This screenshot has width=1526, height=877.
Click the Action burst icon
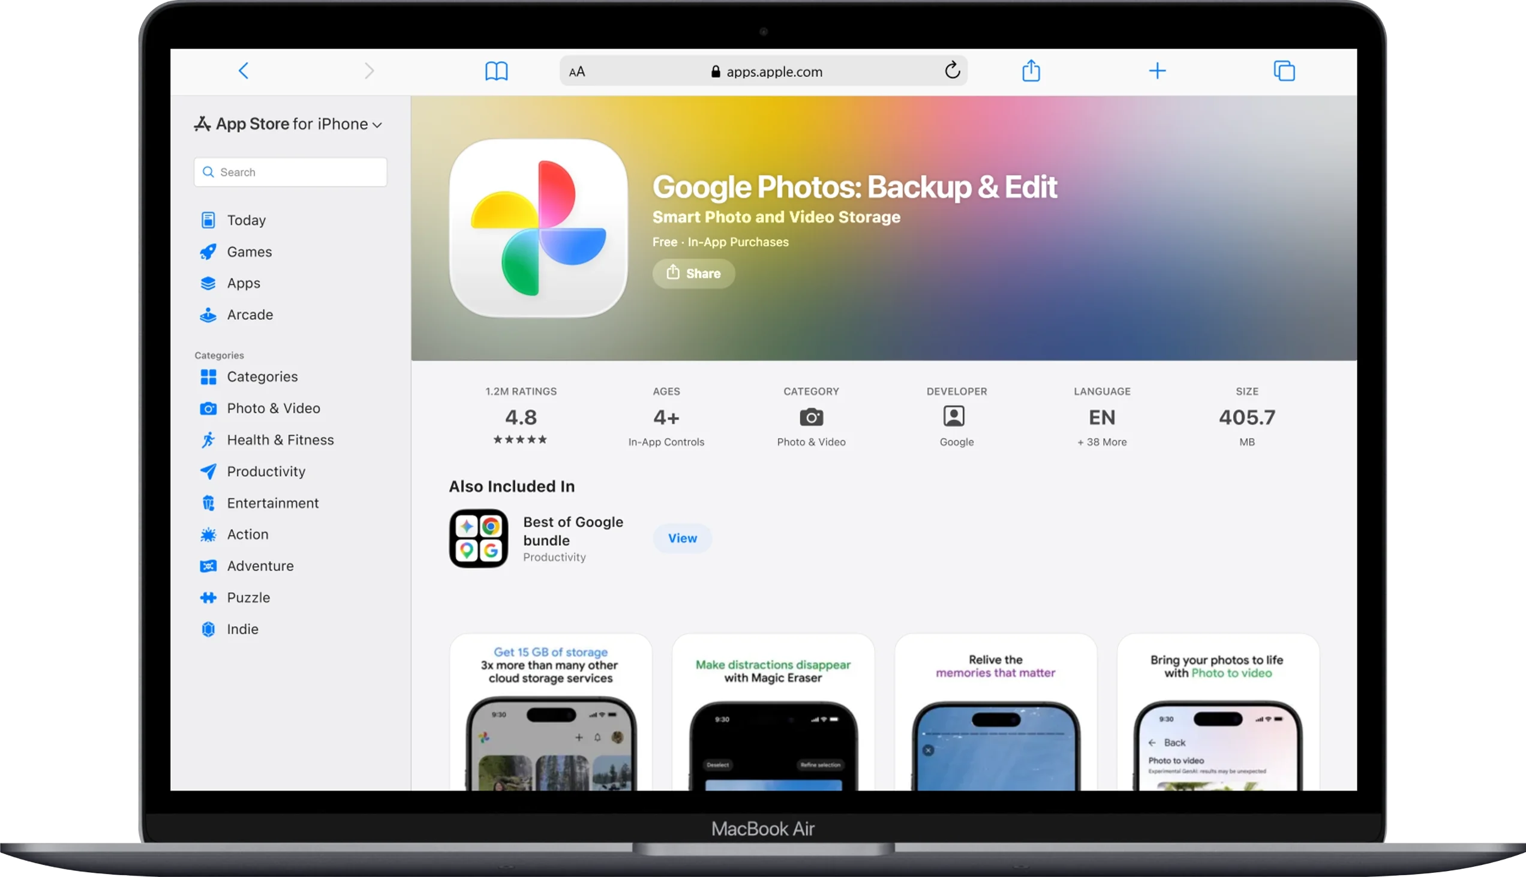(x=208, y=534)
